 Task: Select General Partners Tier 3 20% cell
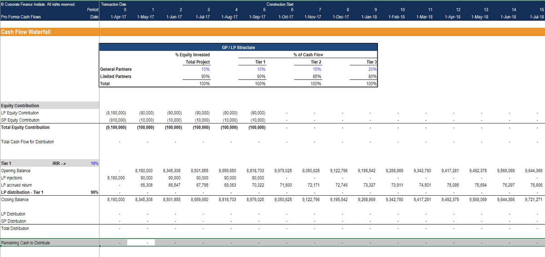[x=372, y=69]
